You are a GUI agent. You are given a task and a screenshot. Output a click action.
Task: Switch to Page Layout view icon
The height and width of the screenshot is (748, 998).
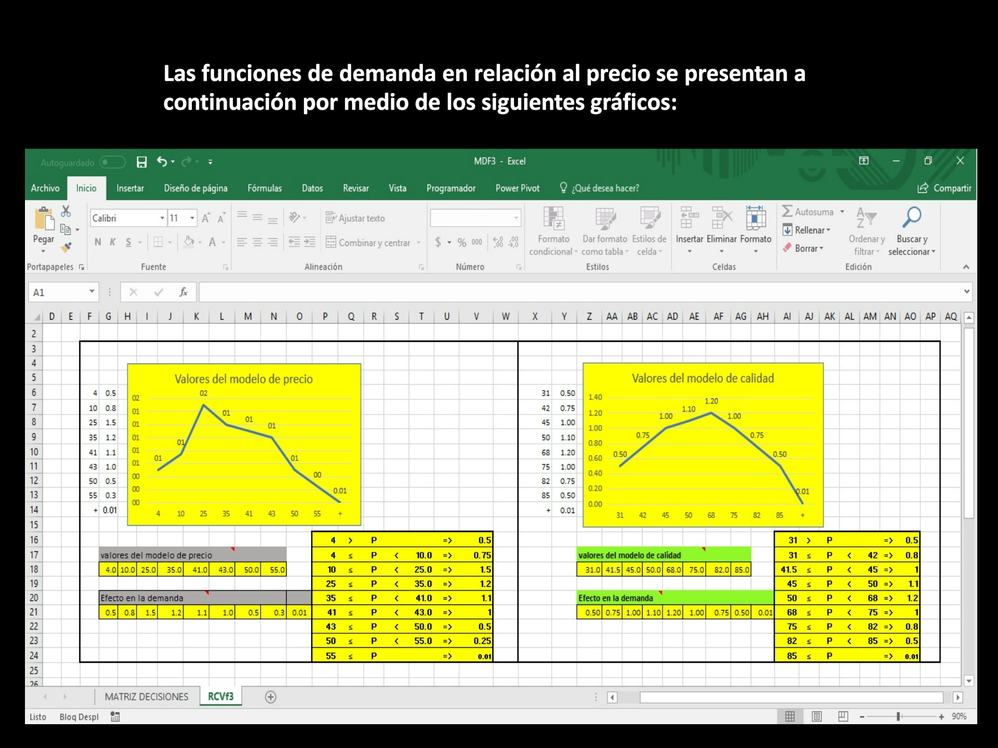tap(817, 716)
